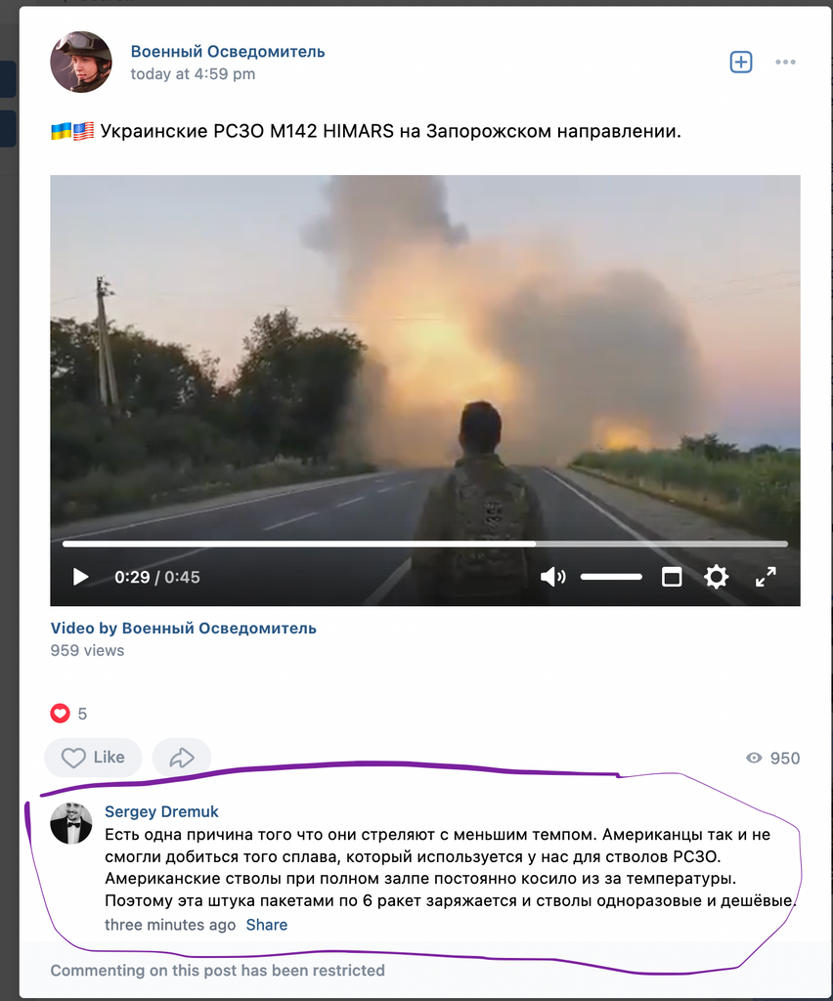Share Sergey Dremuk's comment

coord(267,925)
